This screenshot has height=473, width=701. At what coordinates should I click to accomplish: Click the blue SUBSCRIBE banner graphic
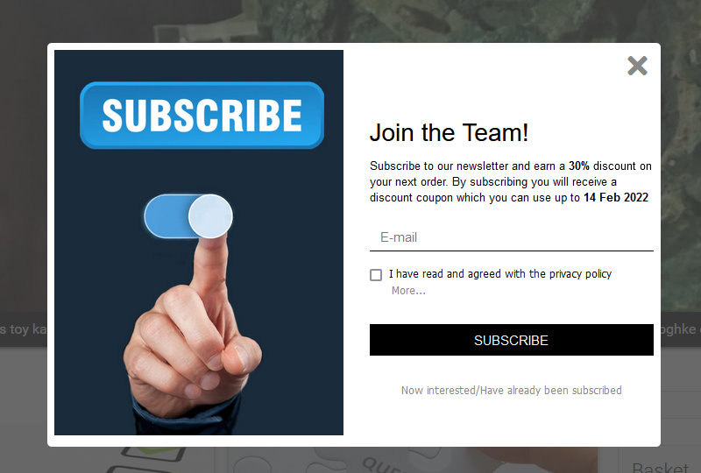pyautogui.click(x=202, y=116)
